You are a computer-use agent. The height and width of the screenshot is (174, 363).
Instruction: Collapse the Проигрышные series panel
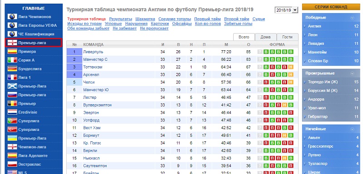353,73
